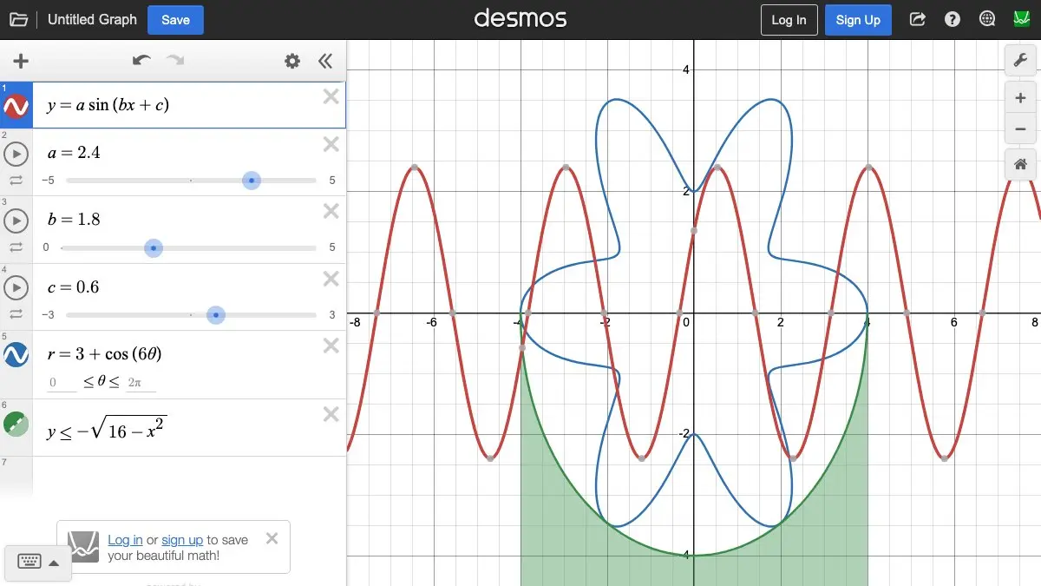This screenshot has height=586, width=1041.
Task: Toggle visibility of sine curve expression
Action: (16, 107)
